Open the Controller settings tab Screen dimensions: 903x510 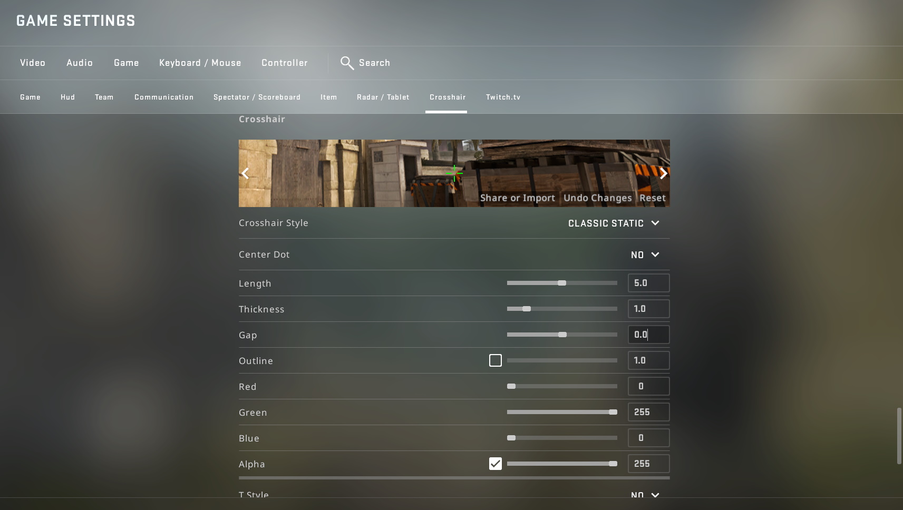[285, 63]
